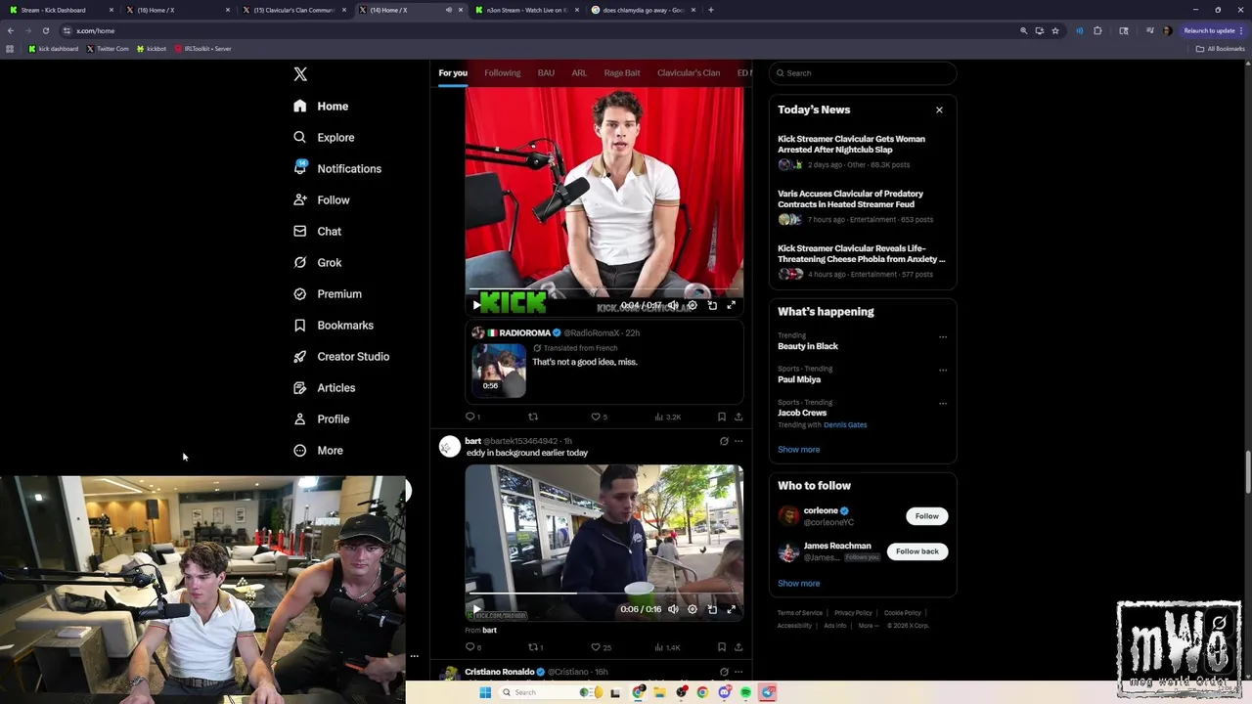The height and width of the screenshot is (704, 1252).
Task: Reply to the RADIOROMA quote post
Action: tap(471, 417)
